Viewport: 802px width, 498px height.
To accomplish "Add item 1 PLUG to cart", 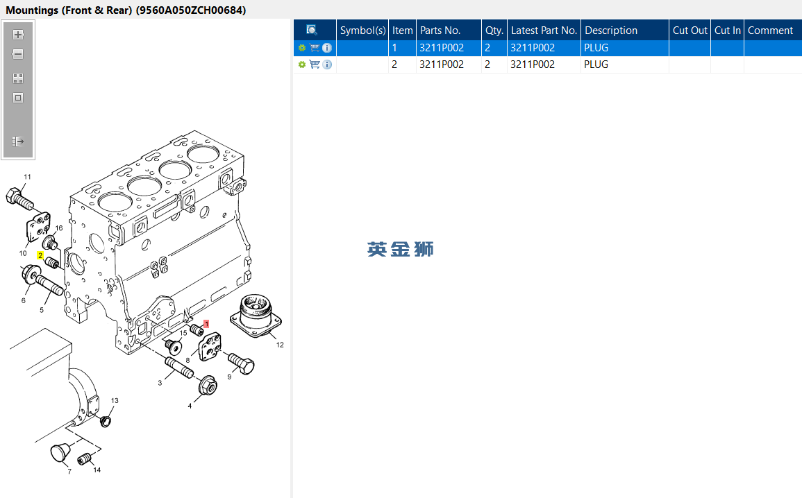I will coord(315,48).
